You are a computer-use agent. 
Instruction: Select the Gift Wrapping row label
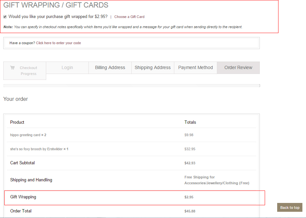(23, 197)
